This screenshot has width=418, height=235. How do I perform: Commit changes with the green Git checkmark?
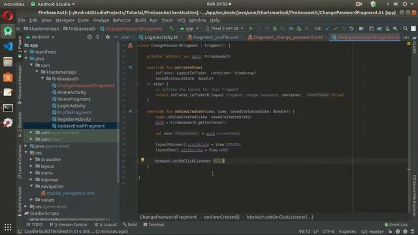pos(335,29)
